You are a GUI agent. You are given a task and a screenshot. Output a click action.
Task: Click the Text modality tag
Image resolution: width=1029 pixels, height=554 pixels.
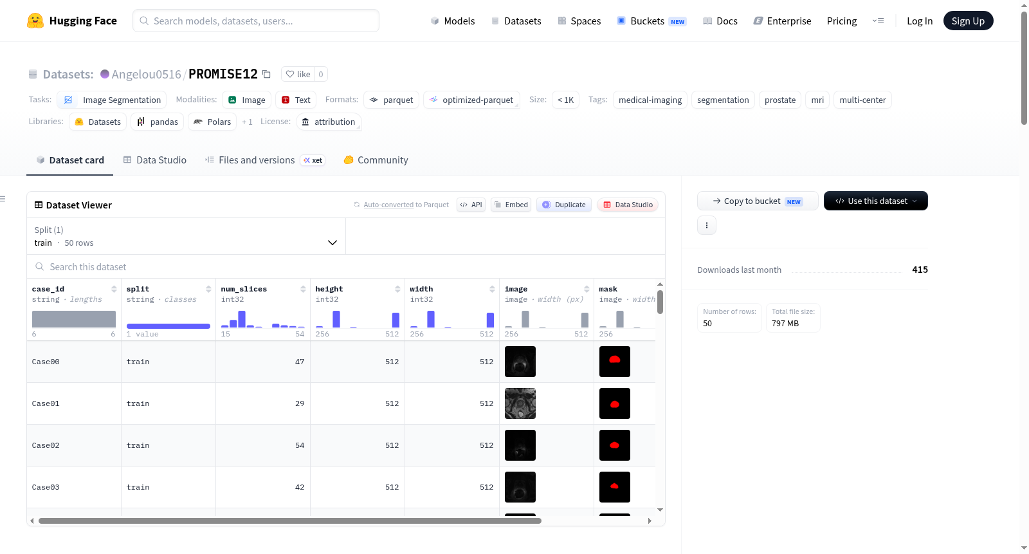[x=296, y=100]
